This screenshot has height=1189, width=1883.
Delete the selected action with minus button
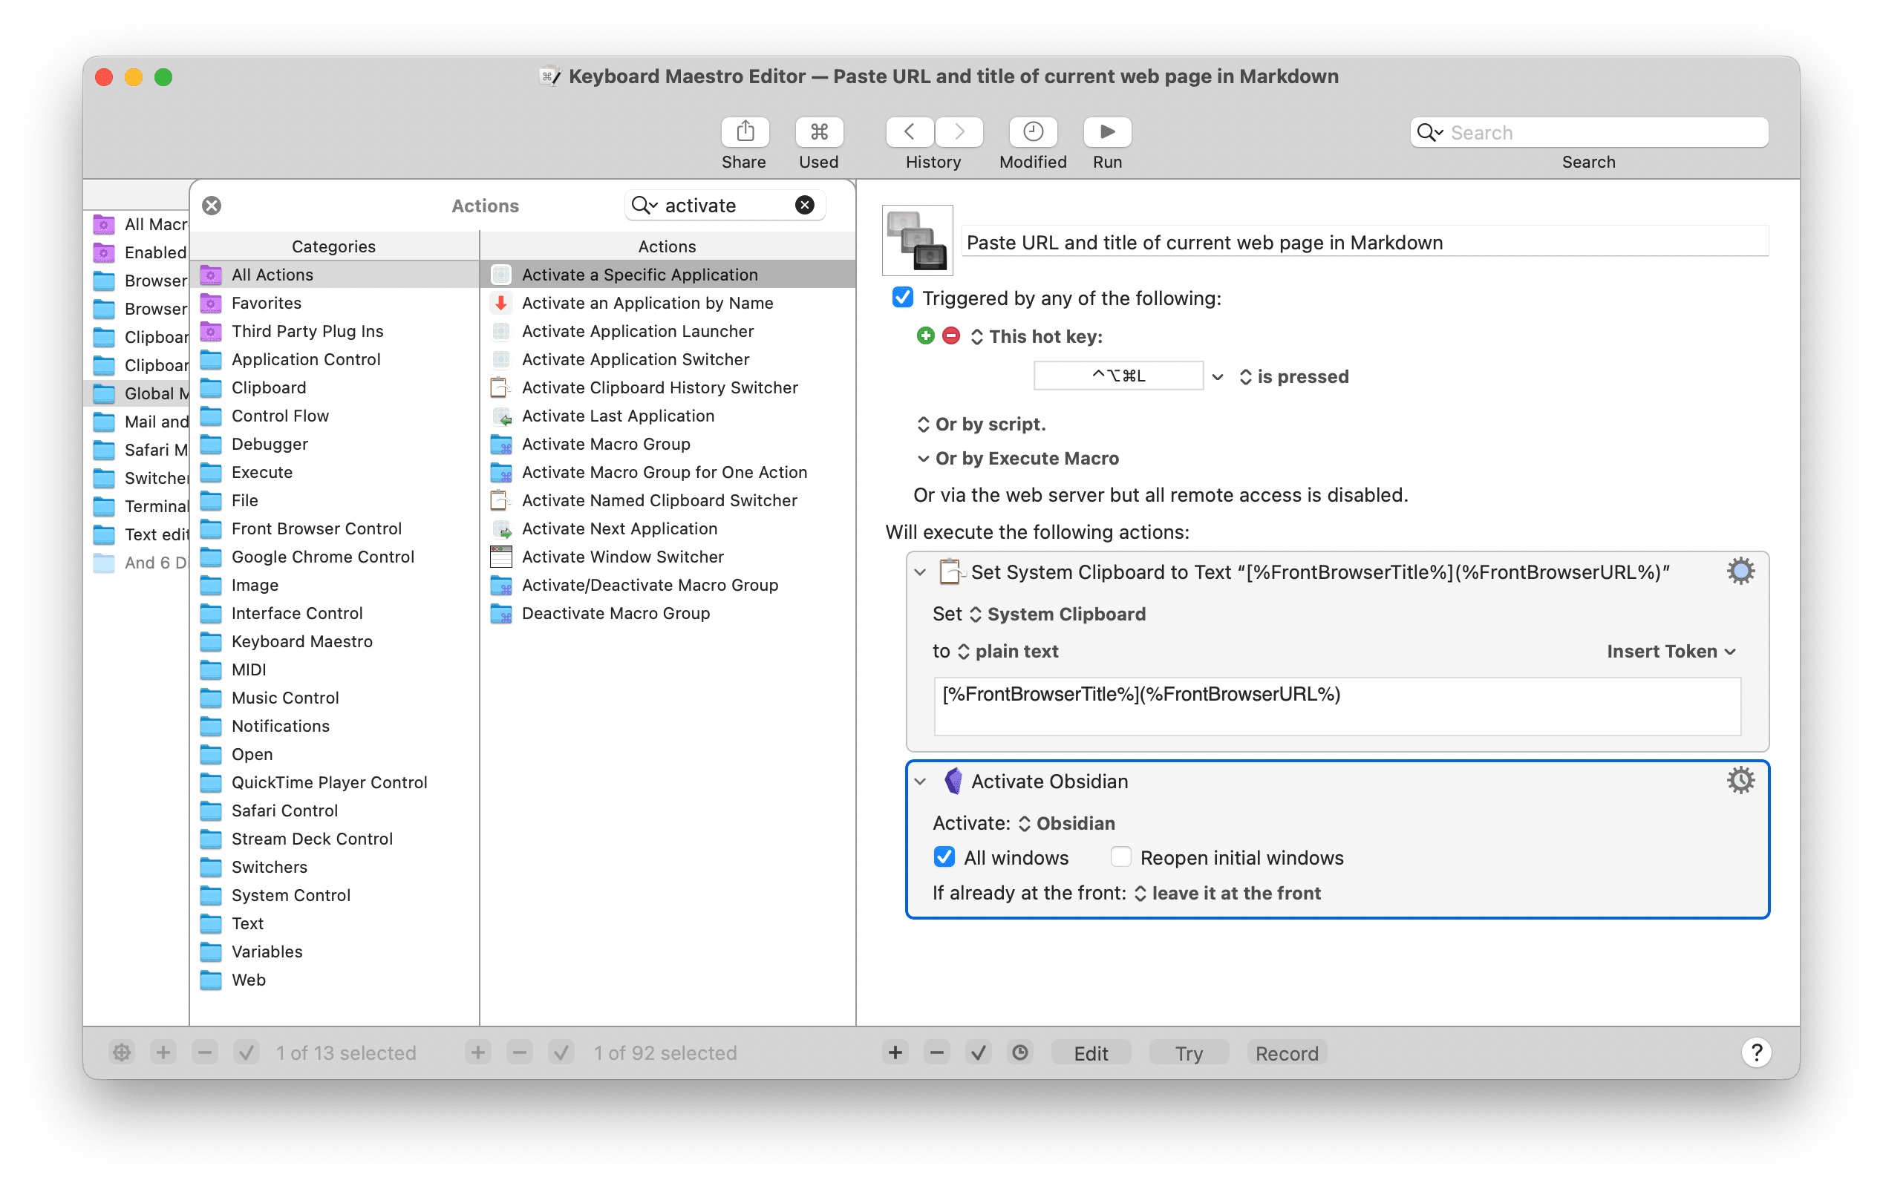(936, 1052)
